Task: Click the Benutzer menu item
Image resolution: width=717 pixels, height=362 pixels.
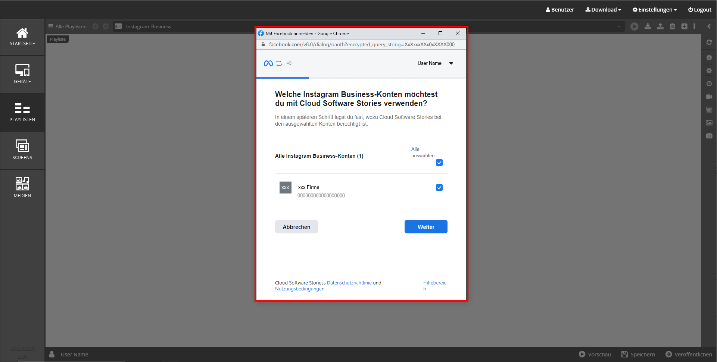Action: 560,10
